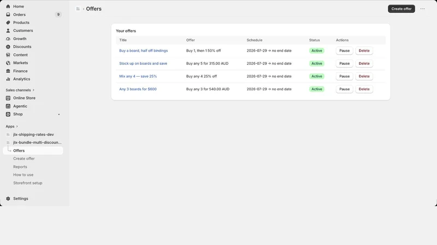Click the 'Buy 1, then 1 50% off' cell
The width and height of the screenshot is (437, 245).
203,51
